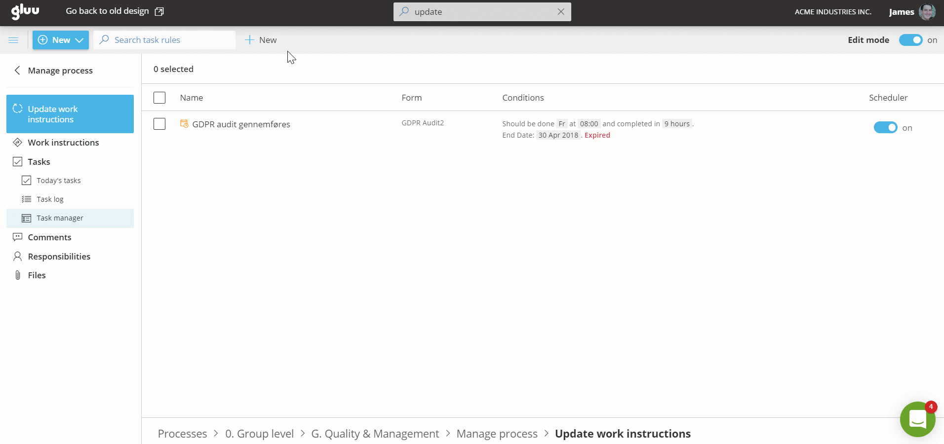Click the Search task rules field
The image size is (944, 444).
pos(168,40)
